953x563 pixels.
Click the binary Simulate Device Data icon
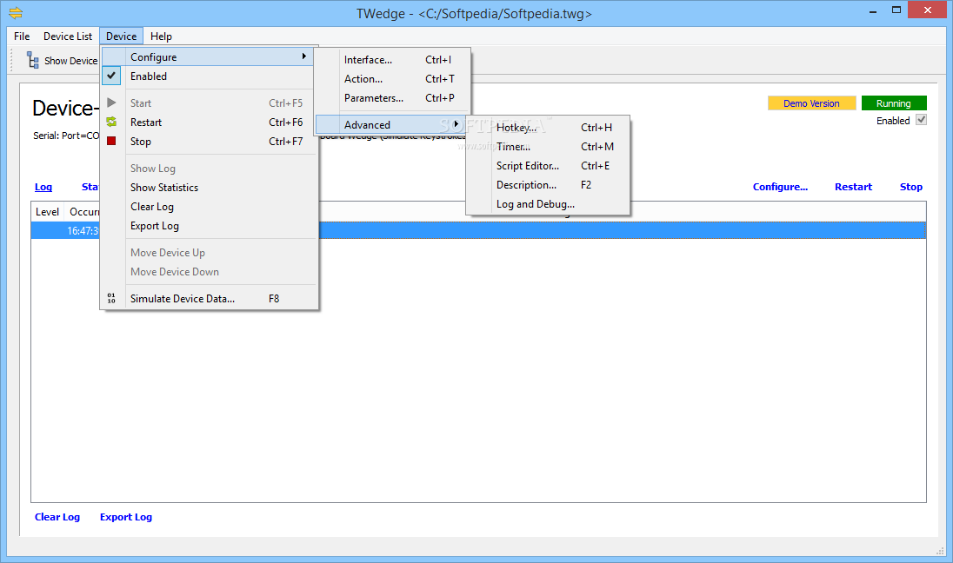[111, 298]
